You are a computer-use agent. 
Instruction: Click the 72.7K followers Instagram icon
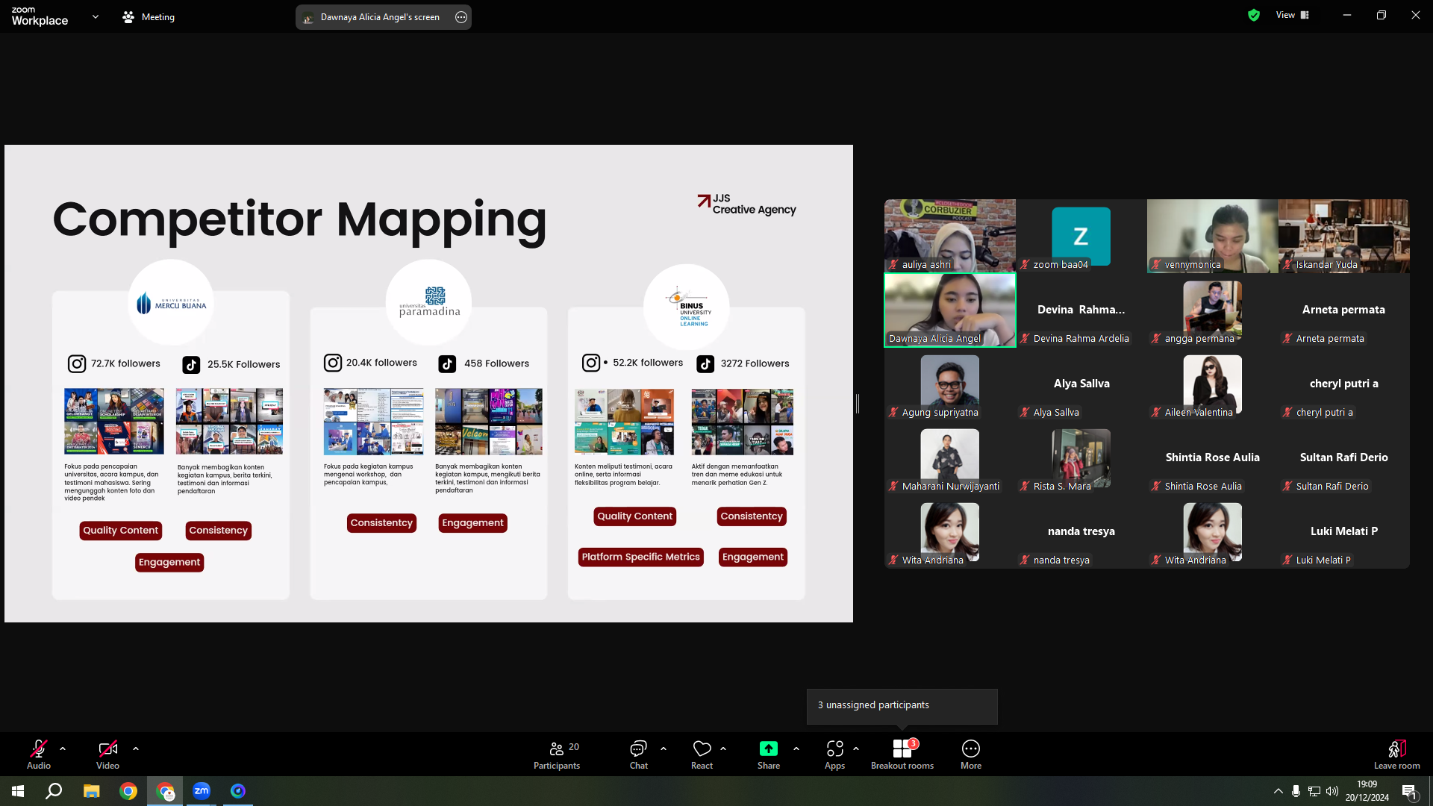click(77, 363)
